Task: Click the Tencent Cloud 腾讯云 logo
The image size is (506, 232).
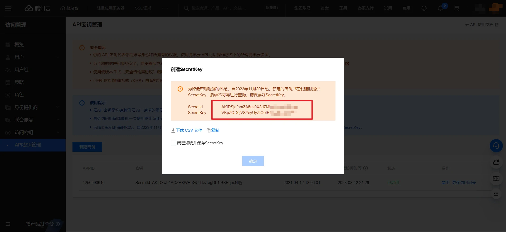Action: point(37,8)
